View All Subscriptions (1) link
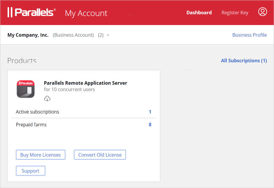 (x=244, y=61)
